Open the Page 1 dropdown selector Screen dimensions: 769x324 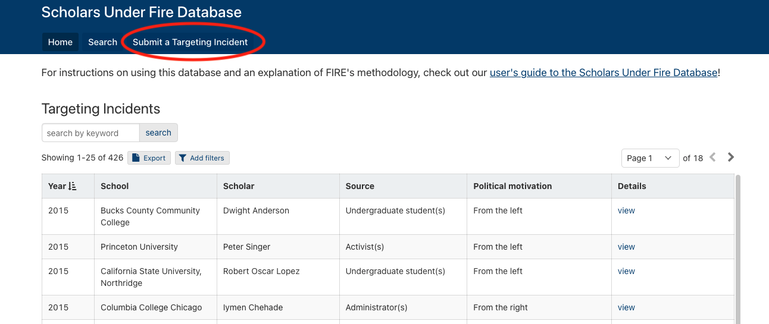[650, 158]
